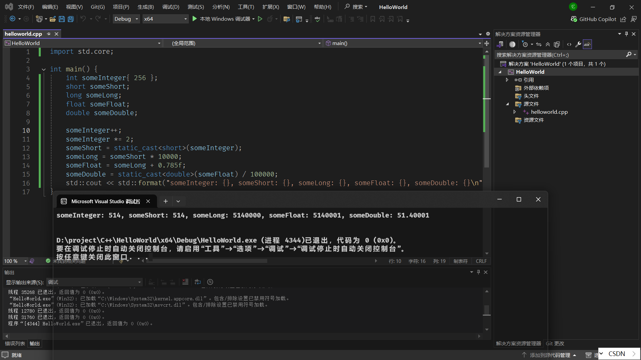Select the 头文件 folder in Solution Explorer

(531, 96)
